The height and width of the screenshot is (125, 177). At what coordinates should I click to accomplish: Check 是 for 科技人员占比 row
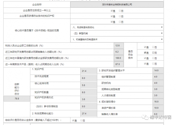145,47
